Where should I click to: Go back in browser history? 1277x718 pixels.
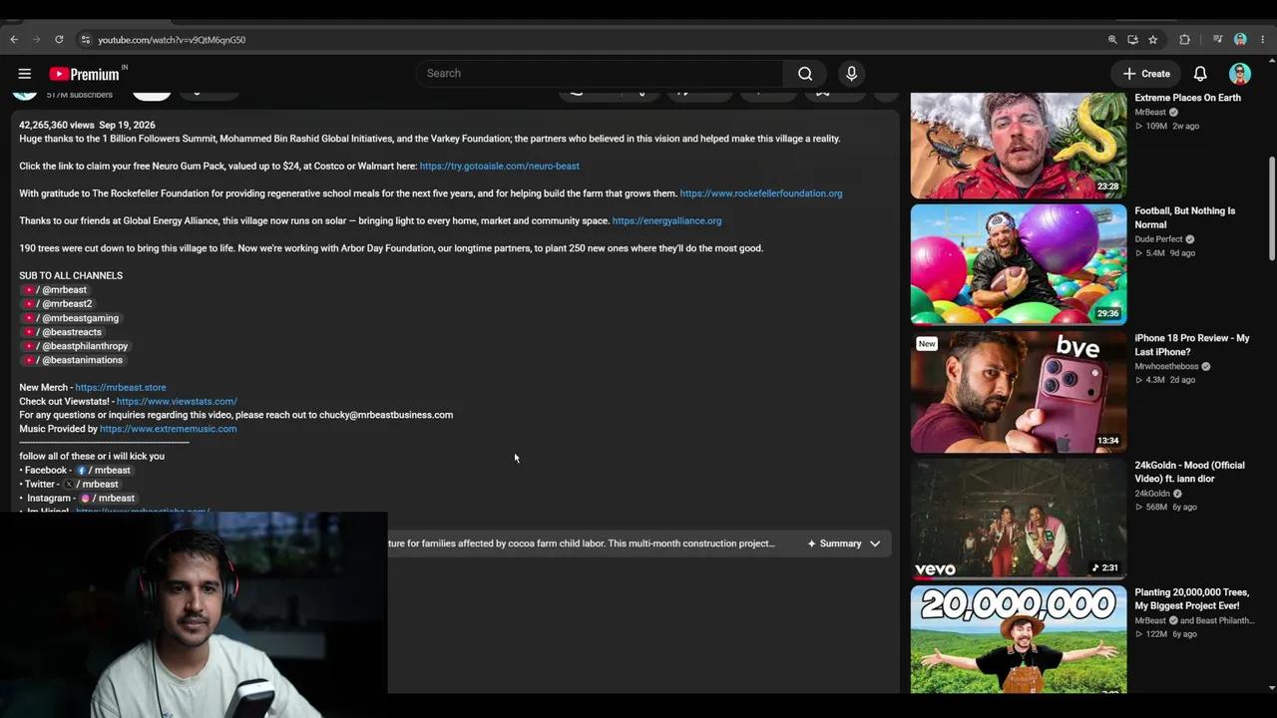14,40
